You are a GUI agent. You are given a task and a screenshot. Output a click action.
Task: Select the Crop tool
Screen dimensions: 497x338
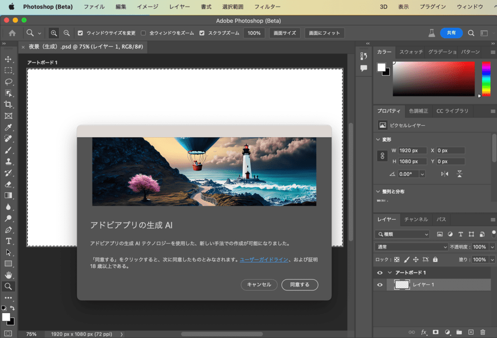[8, 104]
